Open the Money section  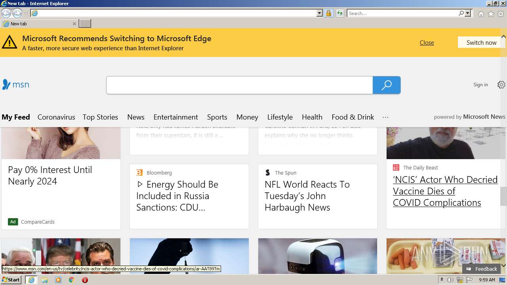pyautogui.click(x=247, y=117)
